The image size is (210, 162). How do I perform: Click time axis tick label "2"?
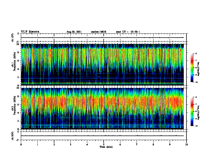pyautogui.click(x=54, y=145)
